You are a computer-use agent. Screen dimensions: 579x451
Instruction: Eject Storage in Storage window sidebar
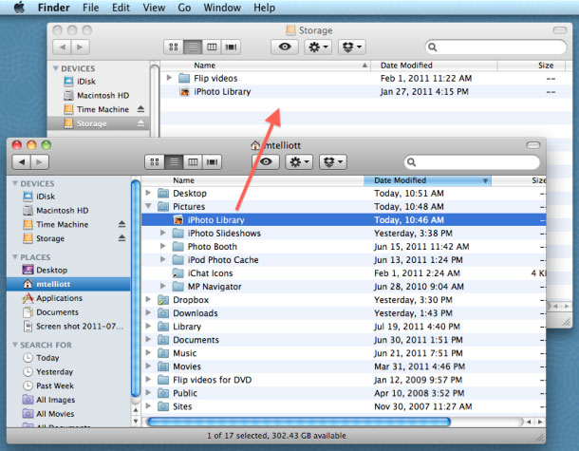(x=140, y=123)
